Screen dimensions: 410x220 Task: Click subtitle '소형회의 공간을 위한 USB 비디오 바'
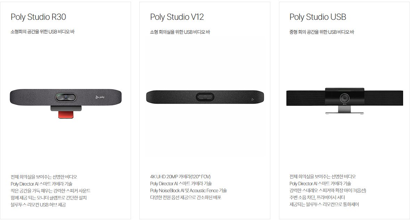pyautogui.click(x=42, y=32)
